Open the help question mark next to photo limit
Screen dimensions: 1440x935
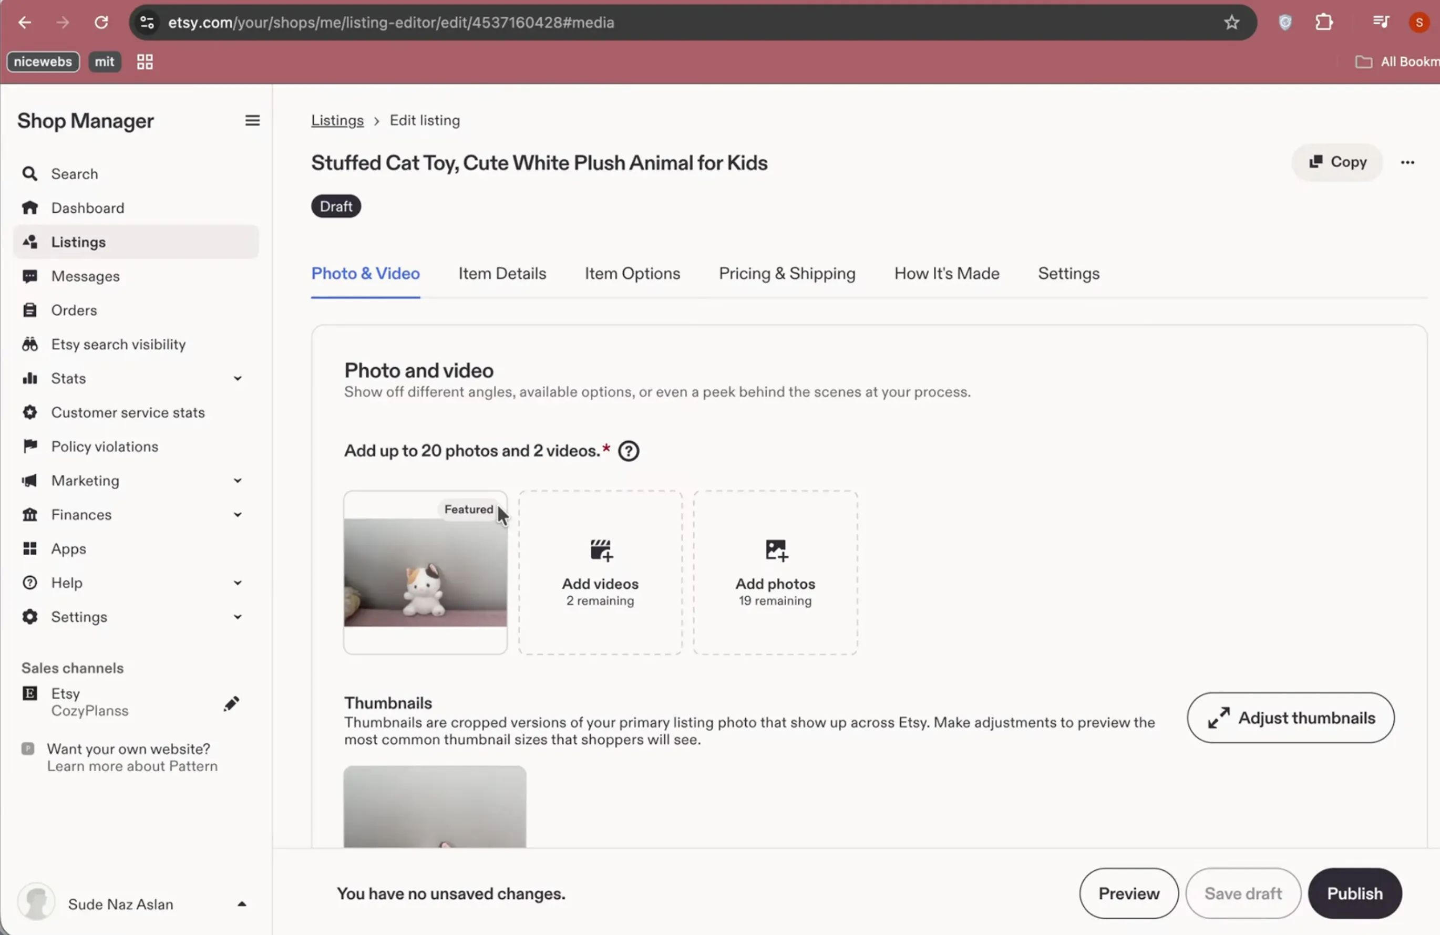point(629,451)
